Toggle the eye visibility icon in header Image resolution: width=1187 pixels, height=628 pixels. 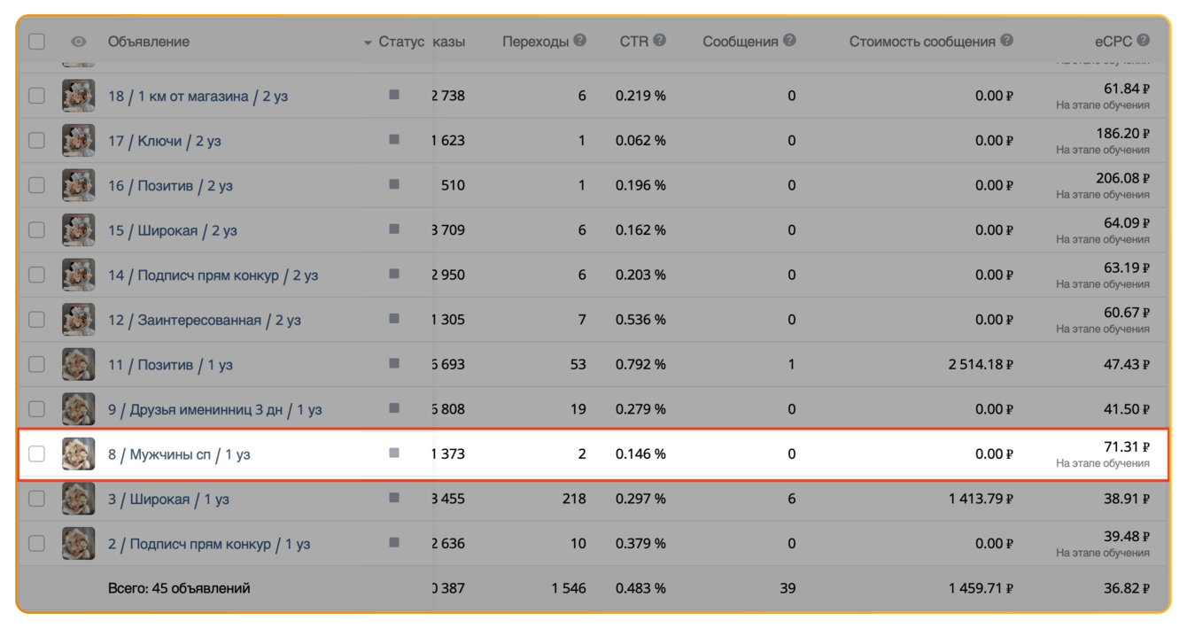(79, 42)
